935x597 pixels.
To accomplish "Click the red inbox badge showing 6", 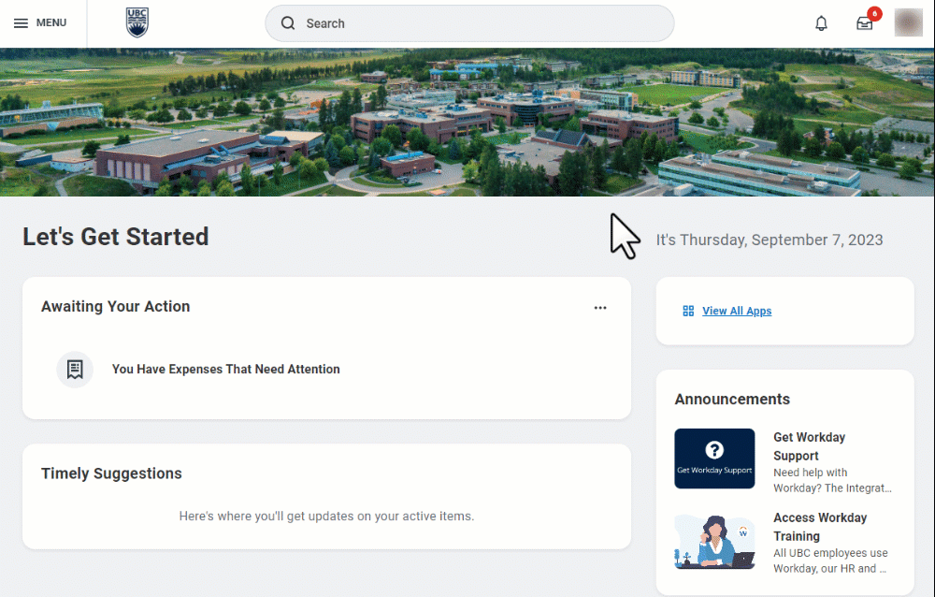I will tap(874, 14).
